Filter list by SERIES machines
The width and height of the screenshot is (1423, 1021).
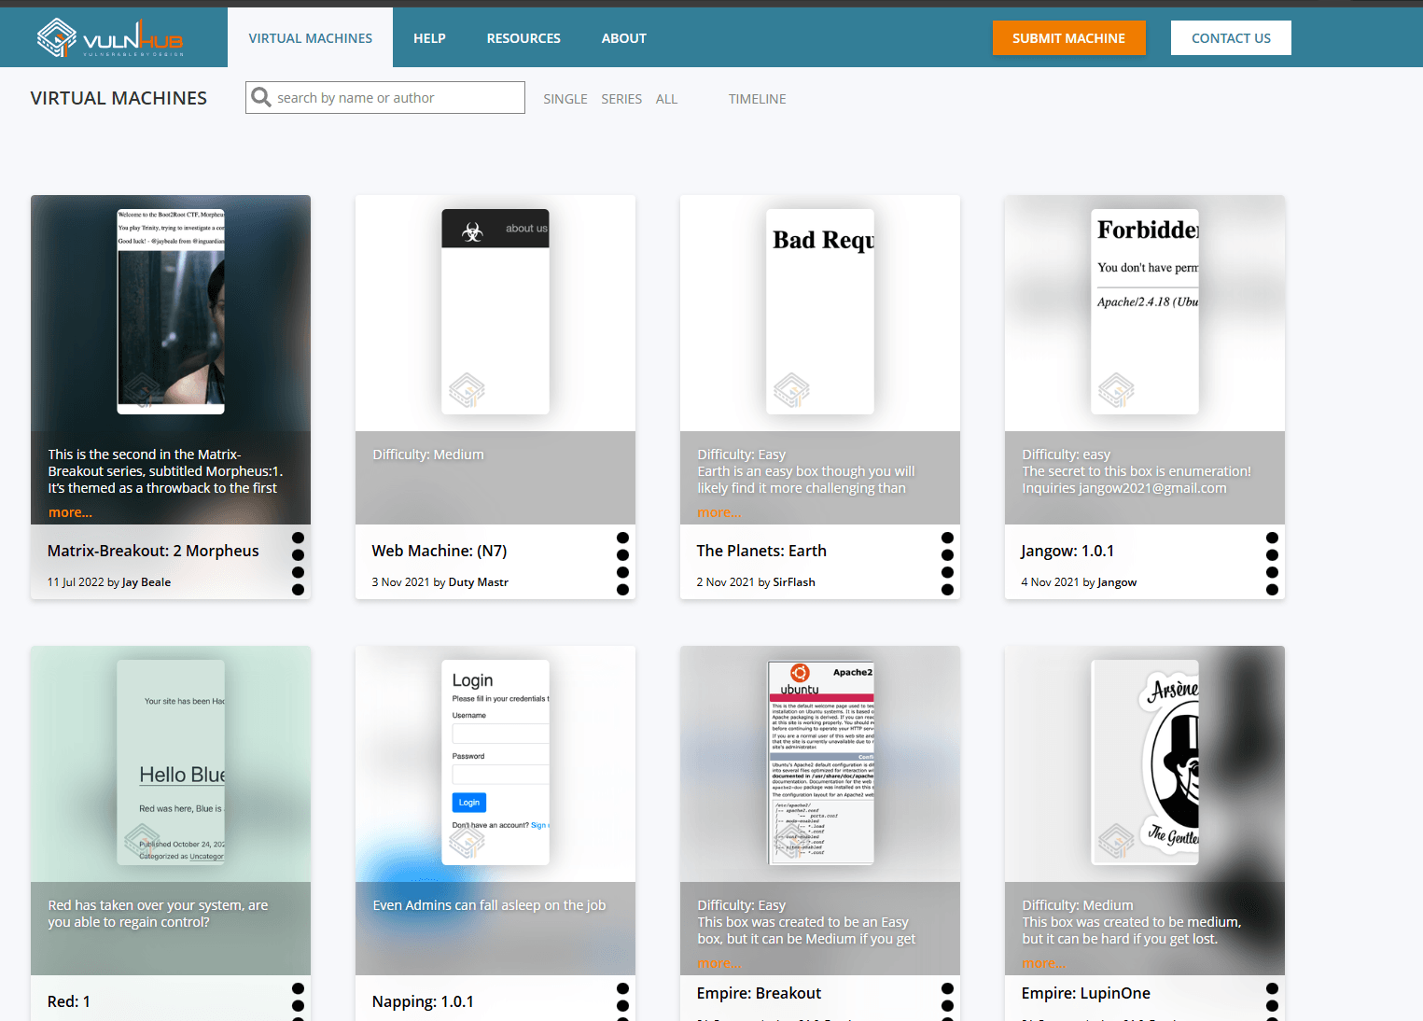point(621,99)
